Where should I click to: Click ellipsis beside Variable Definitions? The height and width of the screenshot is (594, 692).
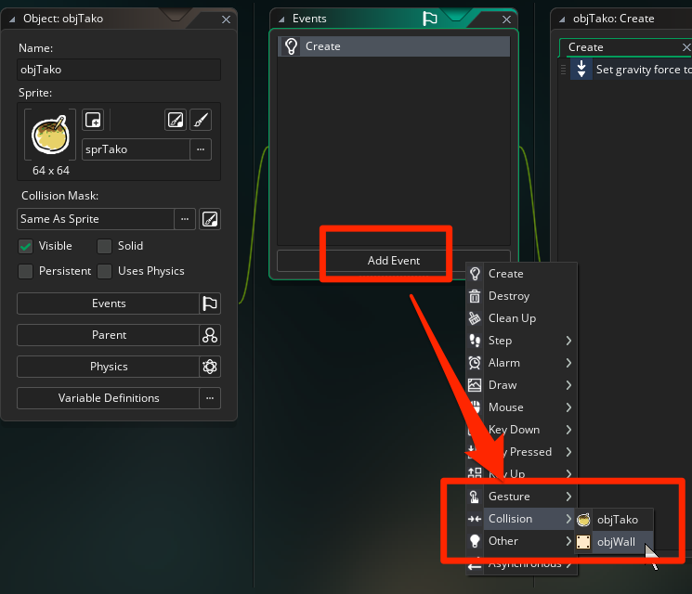(x=210, y=398)
